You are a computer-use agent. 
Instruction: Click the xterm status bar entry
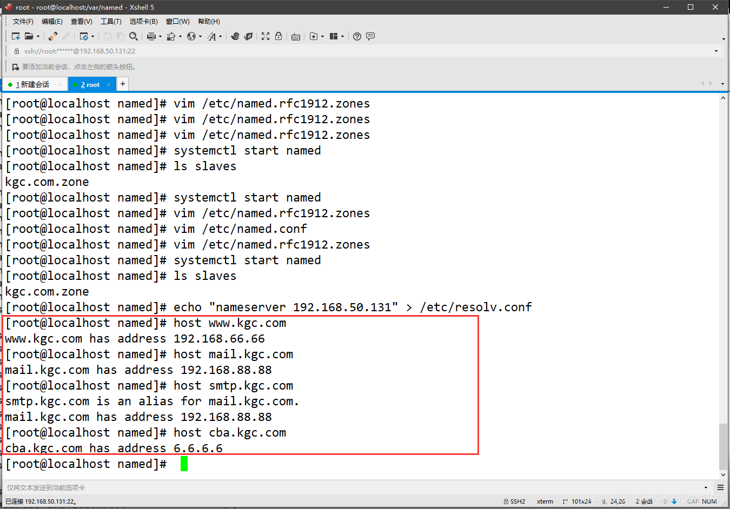coord(545,501)
